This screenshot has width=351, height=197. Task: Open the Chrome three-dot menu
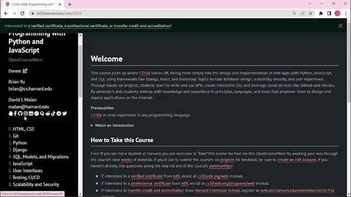tap(346, 13)
